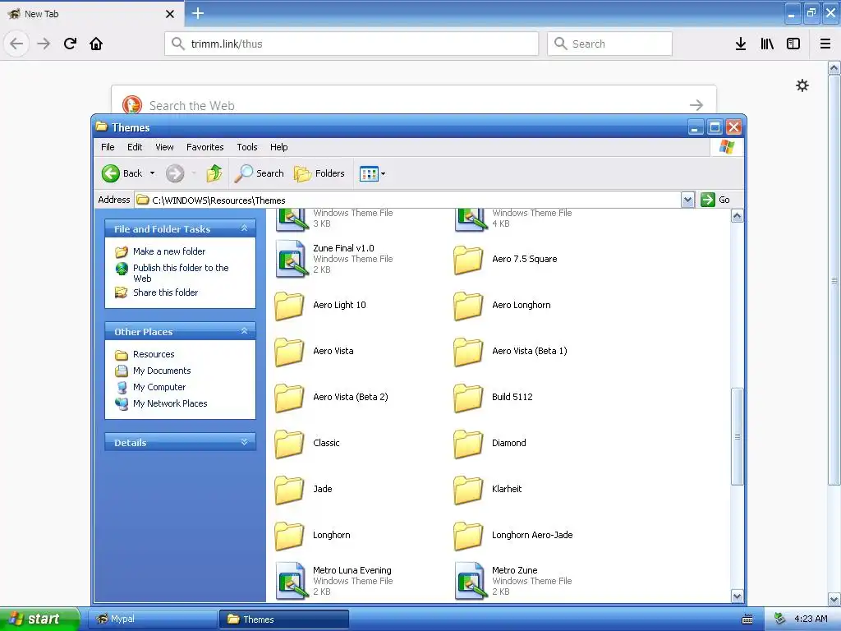841x631 pixels.
Task: Click Make a new folder link
Action: (169, 251)
